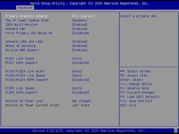Open Primary Graphics Adapter PCI Express option
Image resolution: width=179 pixels, height=134 pixels.
click(x=83, y=16)
